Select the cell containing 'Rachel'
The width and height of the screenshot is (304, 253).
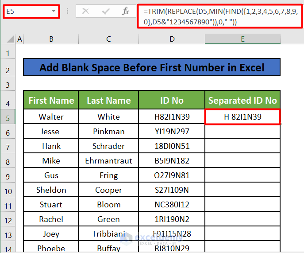pyautogui.click(x=51, y=219)
